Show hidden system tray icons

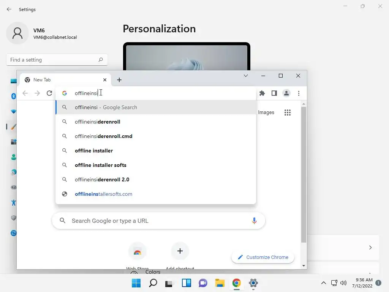(324, 283)
